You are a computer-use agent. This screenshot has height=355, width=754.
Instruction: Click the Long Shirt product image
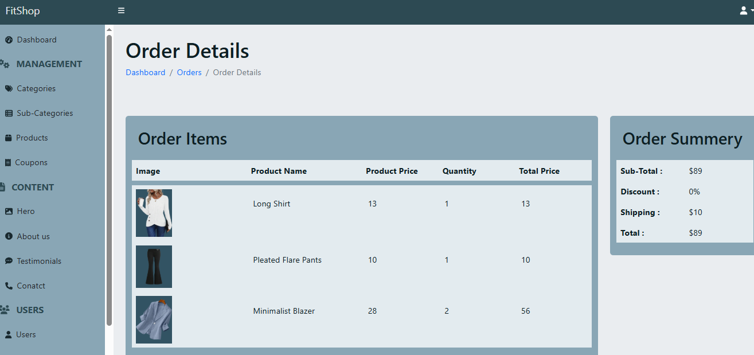tap(154, 213)
